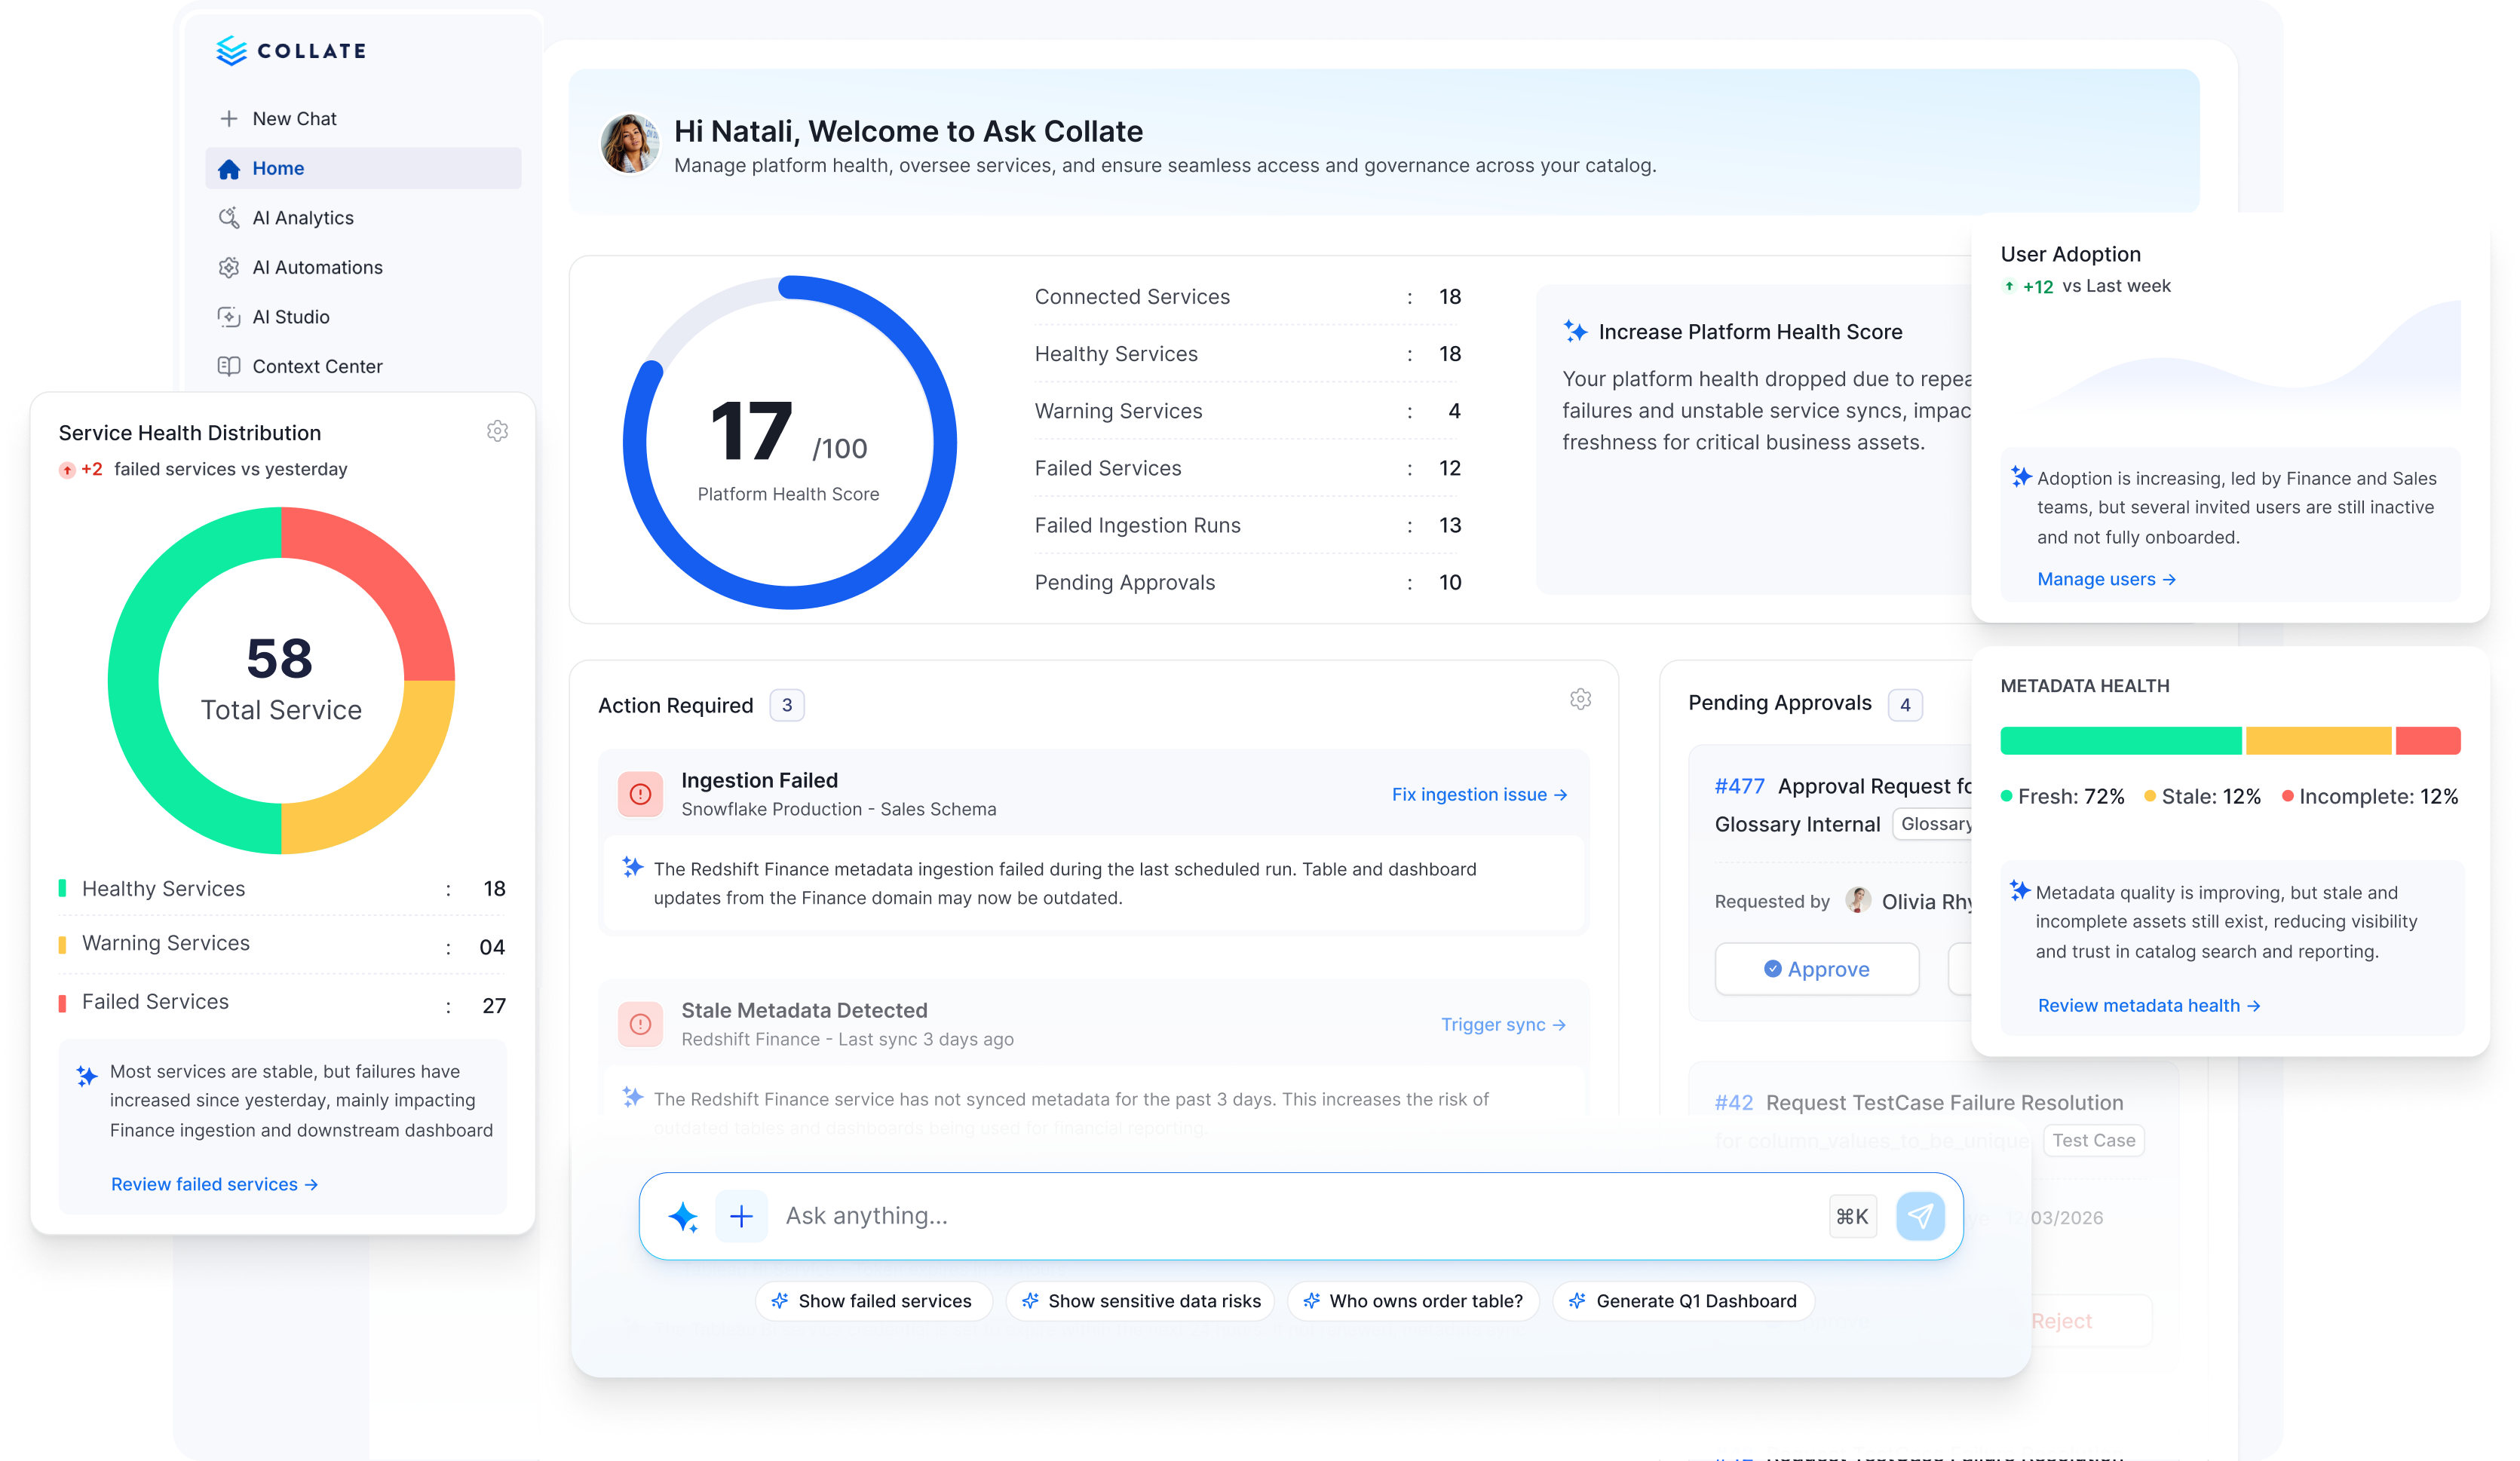
Task: Click the AI Automations gear icon
Action: coord(229,267)
